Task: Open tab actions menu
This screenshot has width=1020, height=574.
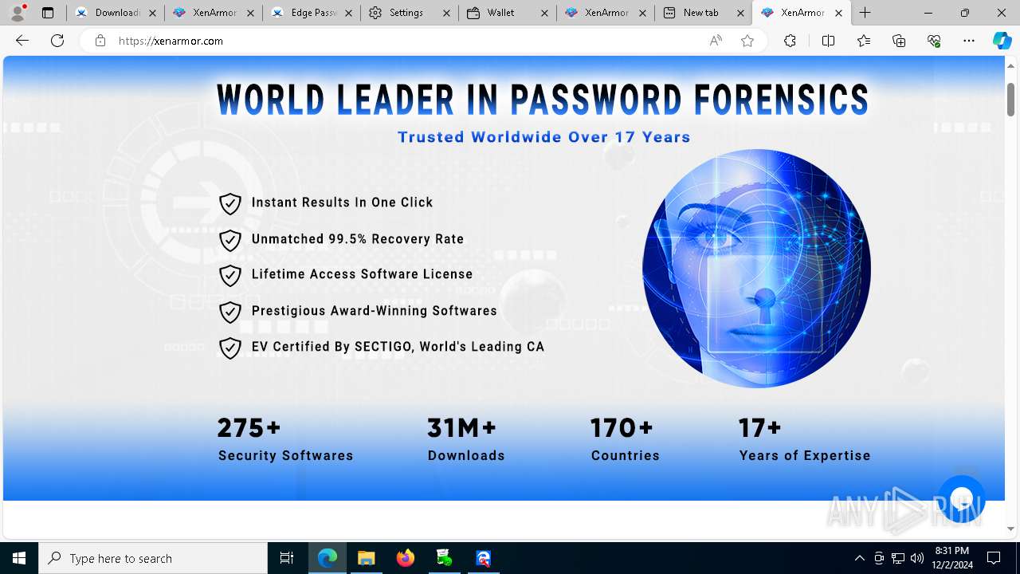Action: (x=48, y=13)
